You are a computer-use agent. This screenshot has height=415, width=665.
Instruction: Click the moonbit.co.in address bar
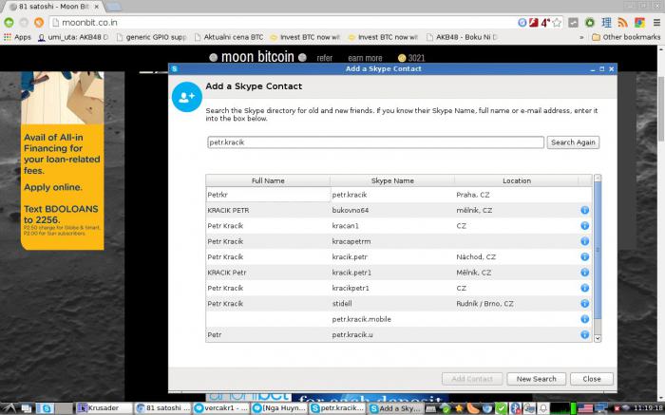pos(284,23)
